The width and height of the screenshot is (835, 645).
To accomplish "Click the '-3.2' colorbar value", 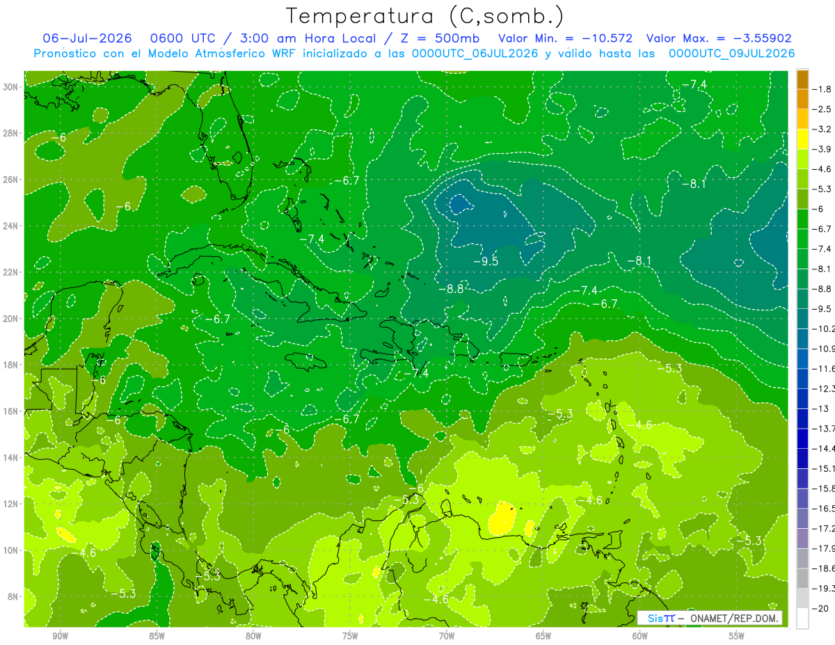I will pos(823,129).
